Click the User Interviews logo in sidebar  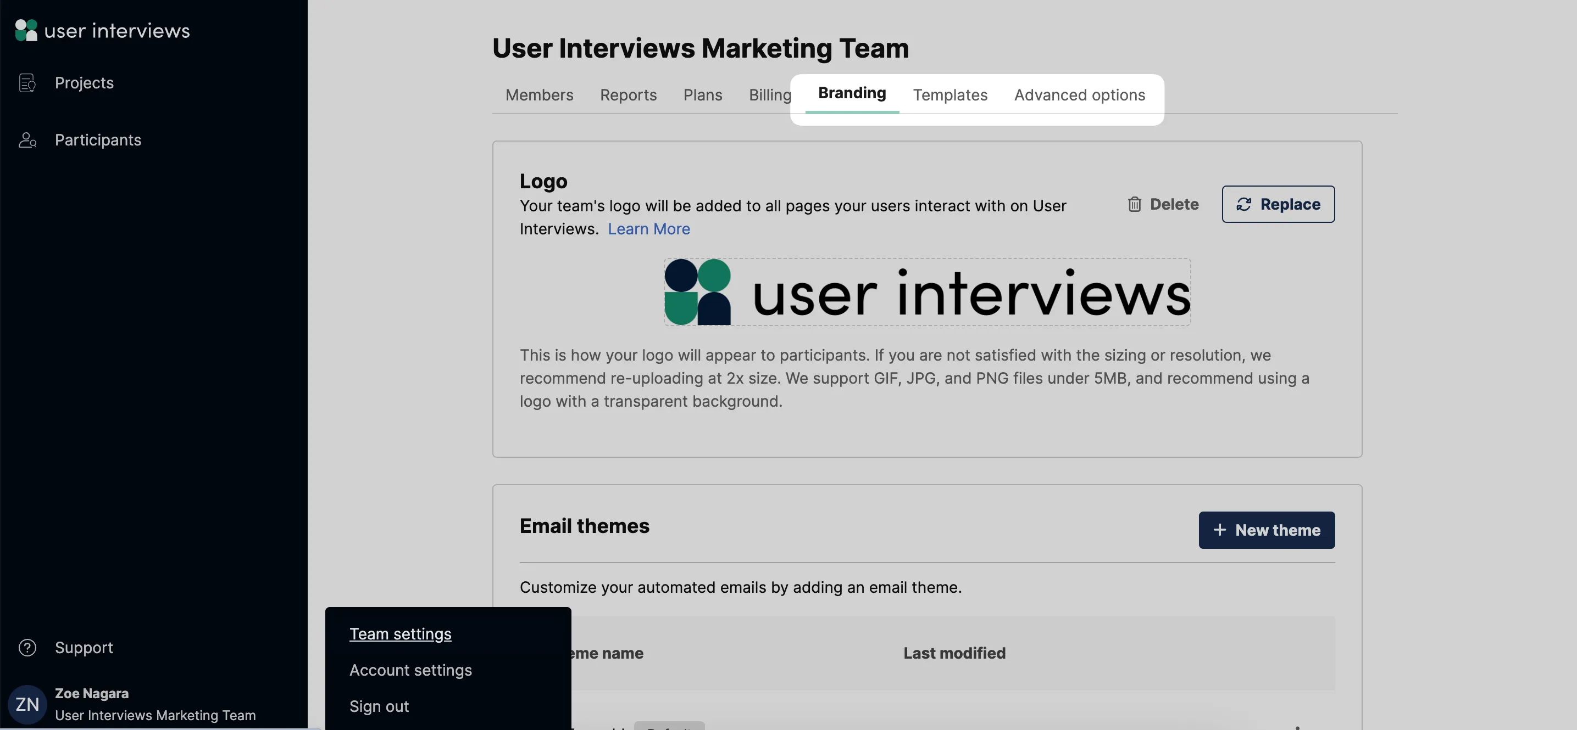click(x=102, y=31)
